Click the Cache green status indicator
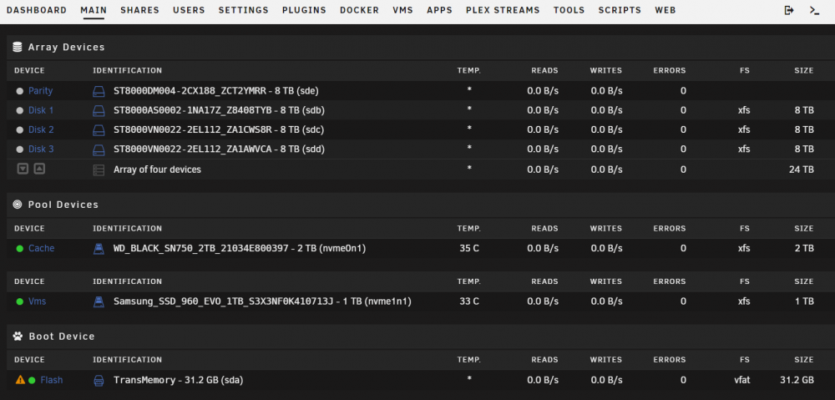Image resolution: width=835 pixels, height=400 pixels. tap(20, 249)
